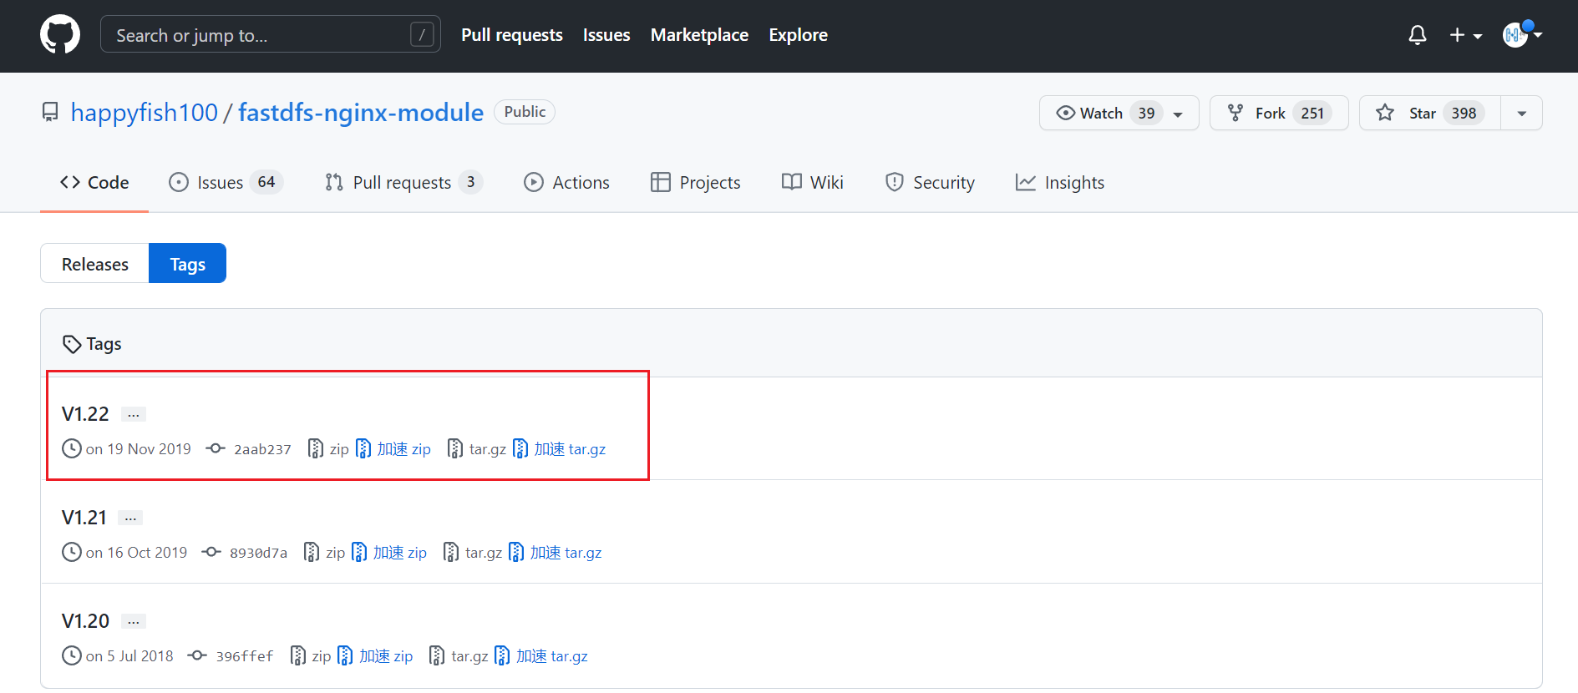
Task: Open the user avatar menu
Action: (x=1522, y=35)
